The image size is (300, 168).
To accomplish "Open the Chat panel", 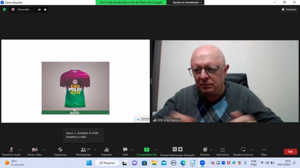I will 125,150.
